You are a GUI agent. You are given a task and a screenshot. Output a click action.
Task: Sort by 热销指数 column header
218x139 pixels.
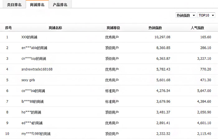coord(155,28)
